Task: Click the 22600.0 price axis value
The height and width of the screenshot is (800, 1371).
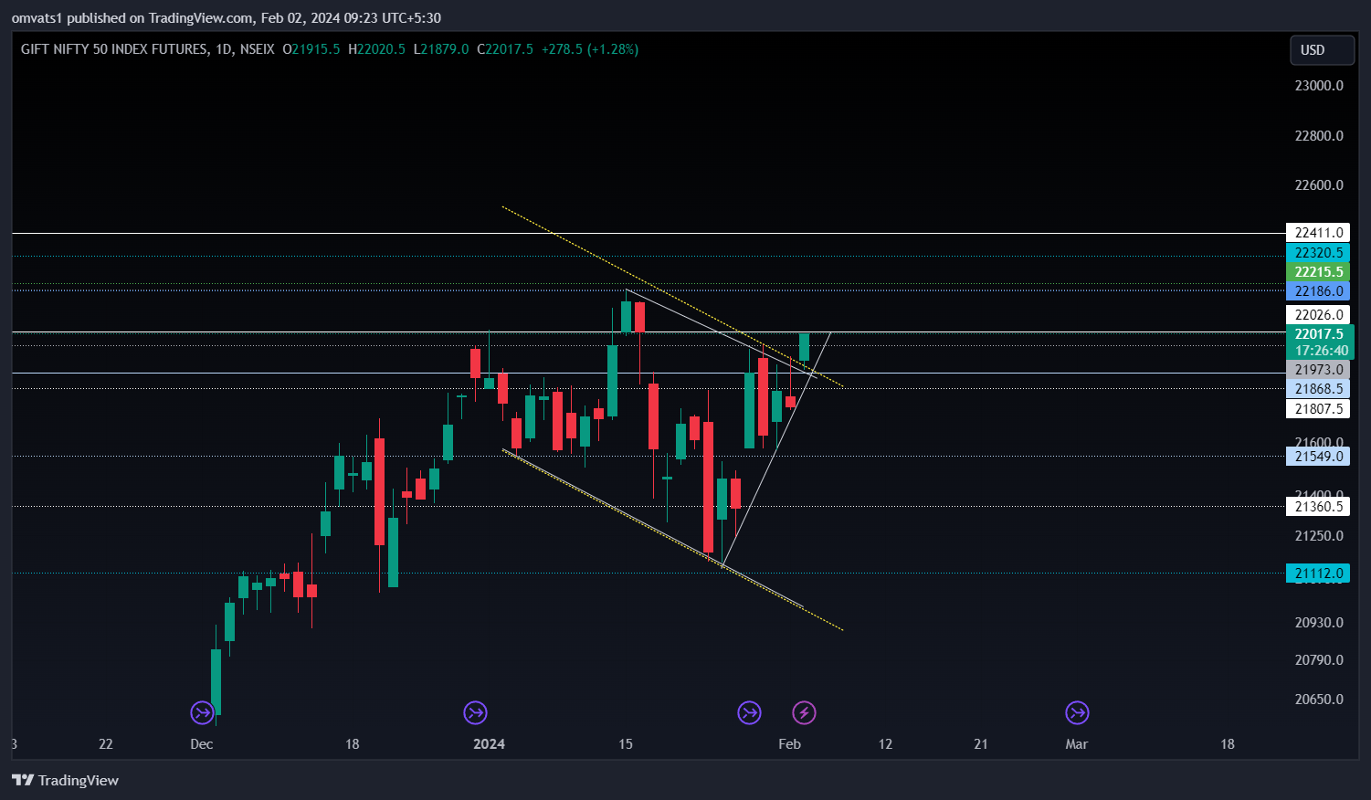Action: click(1319, 185)
